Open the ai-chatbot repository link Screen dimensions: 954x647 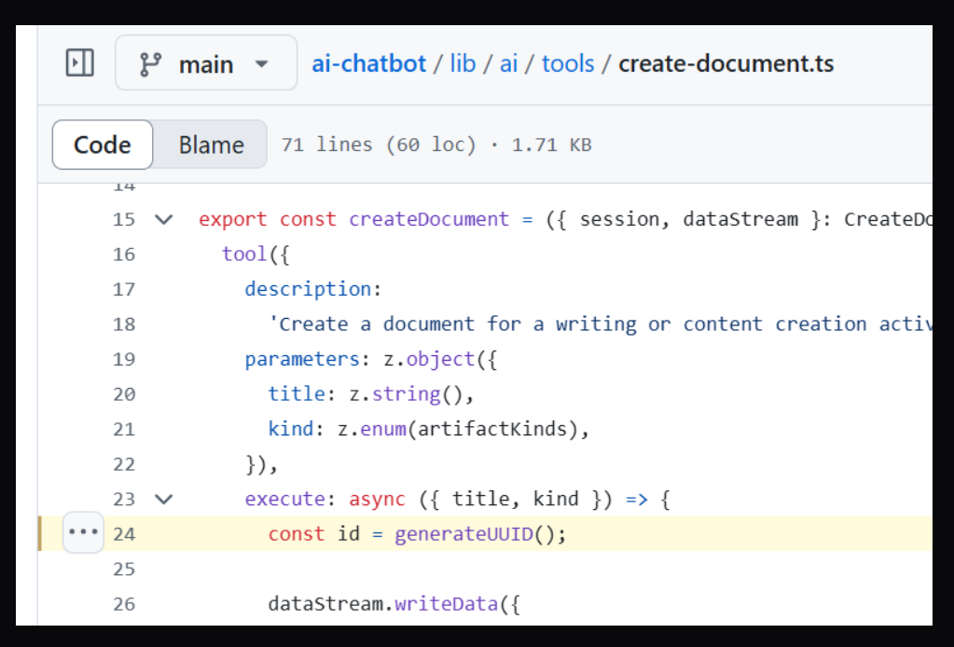[x=368, y=63]
